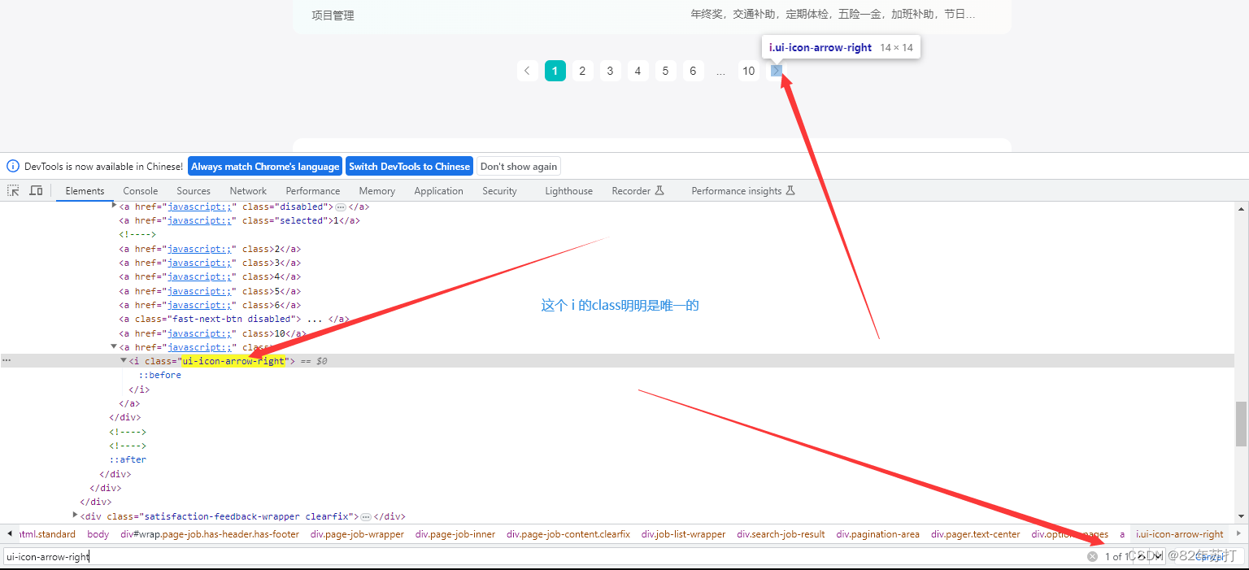Image resolution: width=1249 pixels, height=570 pixels.
Task: Expand the satisfaction-feedback-wrapper div node
Action: click(x=74, y=516)
